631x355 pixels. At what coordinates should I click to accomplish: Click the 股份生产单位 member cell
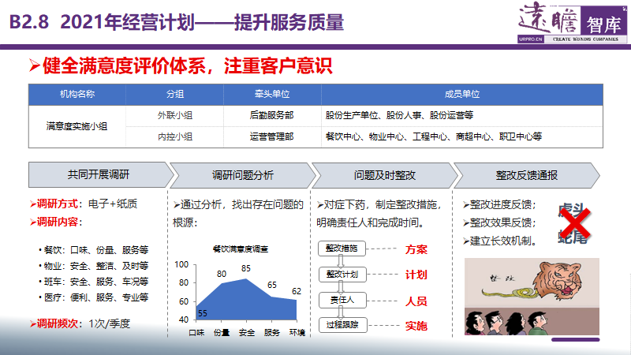pyautogui.click(x=462, y=115)
